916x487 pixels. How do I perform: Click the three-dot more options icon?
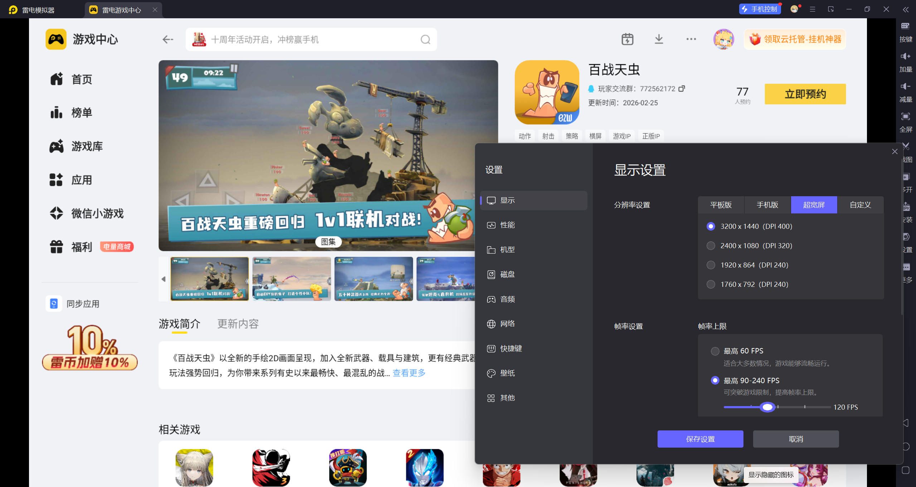[691, 39]
